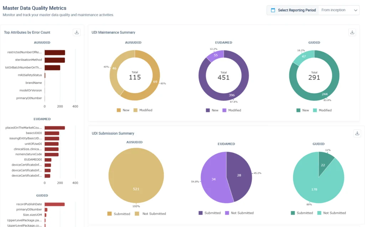Toggle Not Submitted legend under GUDID pie
This screenshot has height=227, width=365.
(331, 213)
